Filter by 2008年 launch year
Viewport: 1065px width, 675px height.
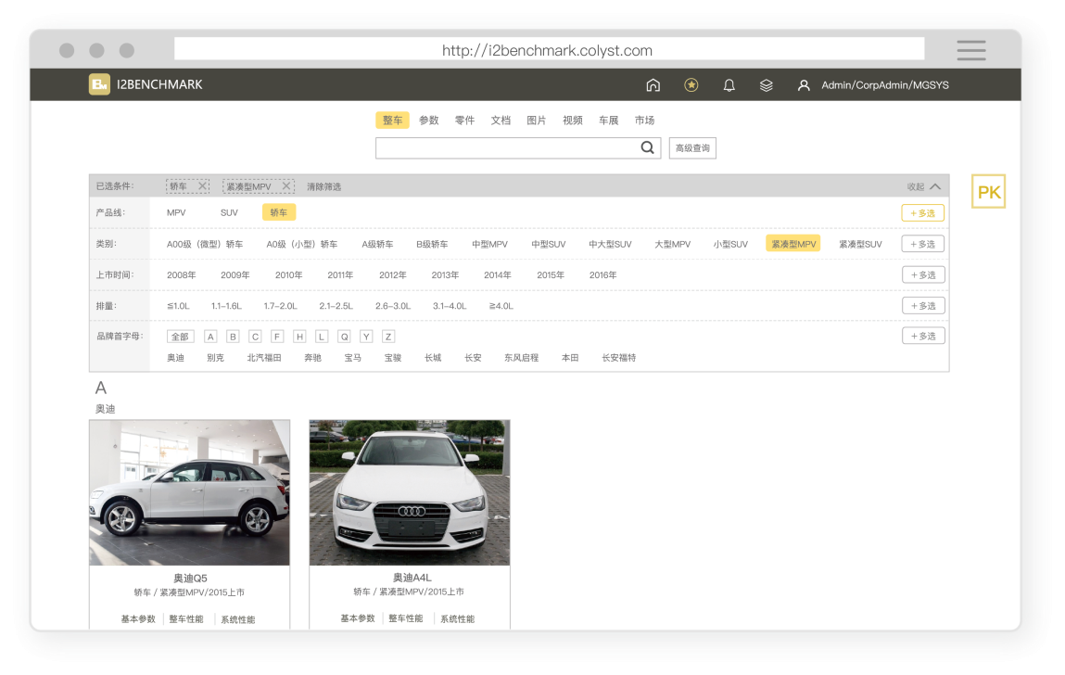(182, 275)
